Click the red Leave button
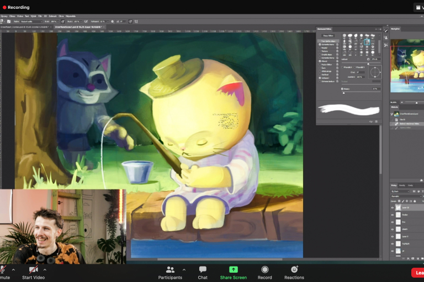Viewport: 424px width, 282px height. (x=418, y=272)
